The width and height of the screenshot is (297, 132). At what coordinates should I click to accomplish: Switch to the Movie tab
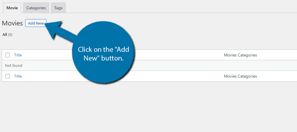[x=12, y=8]
